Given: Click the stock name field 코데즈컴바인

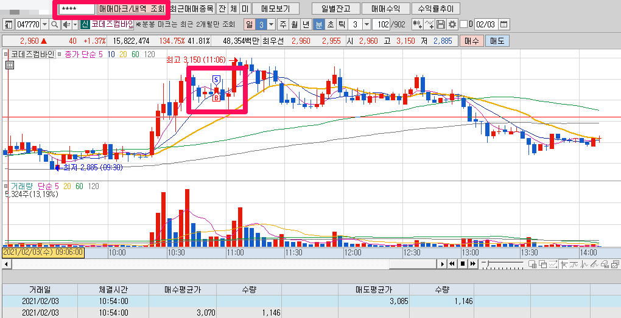Looking at the screenshot, I should click(x=112, y=24).
